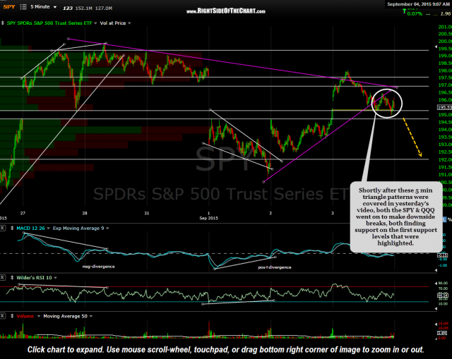Screen dimensions: 452x359
Task: Click the 192.00 price scale label
Action: (x=445, y=159)
